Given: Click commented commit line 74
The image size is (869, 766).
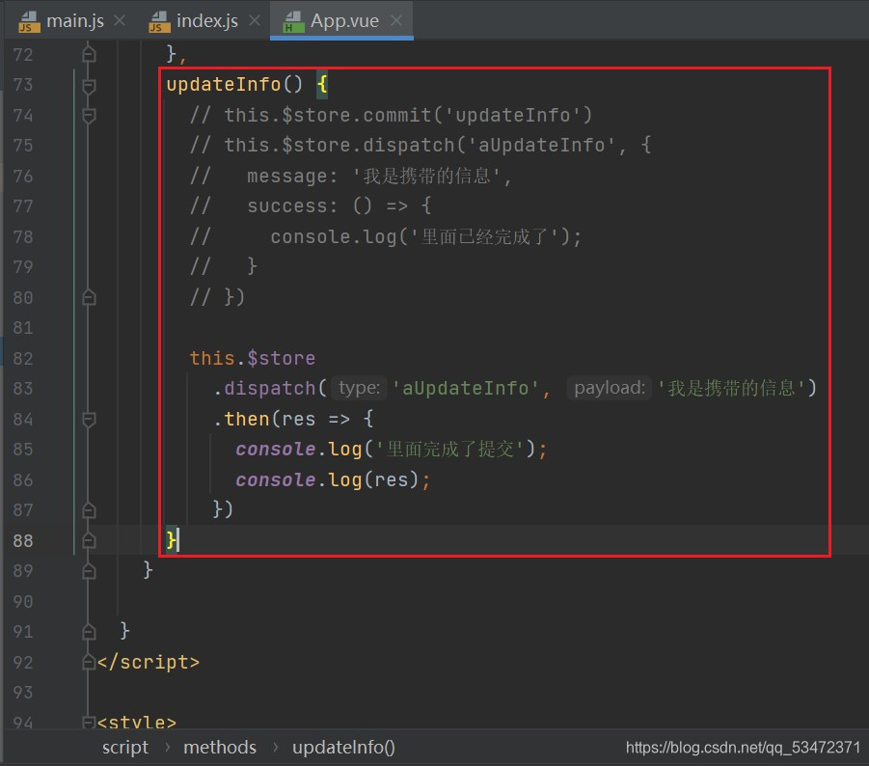Looking at the screenshot, I should (x=392, y=116).
